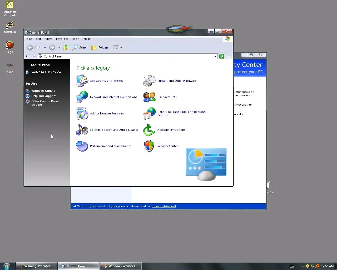Switch to Windows Security Center taskbar button
This screenshot has width=337, height=270.
(121, 266)
